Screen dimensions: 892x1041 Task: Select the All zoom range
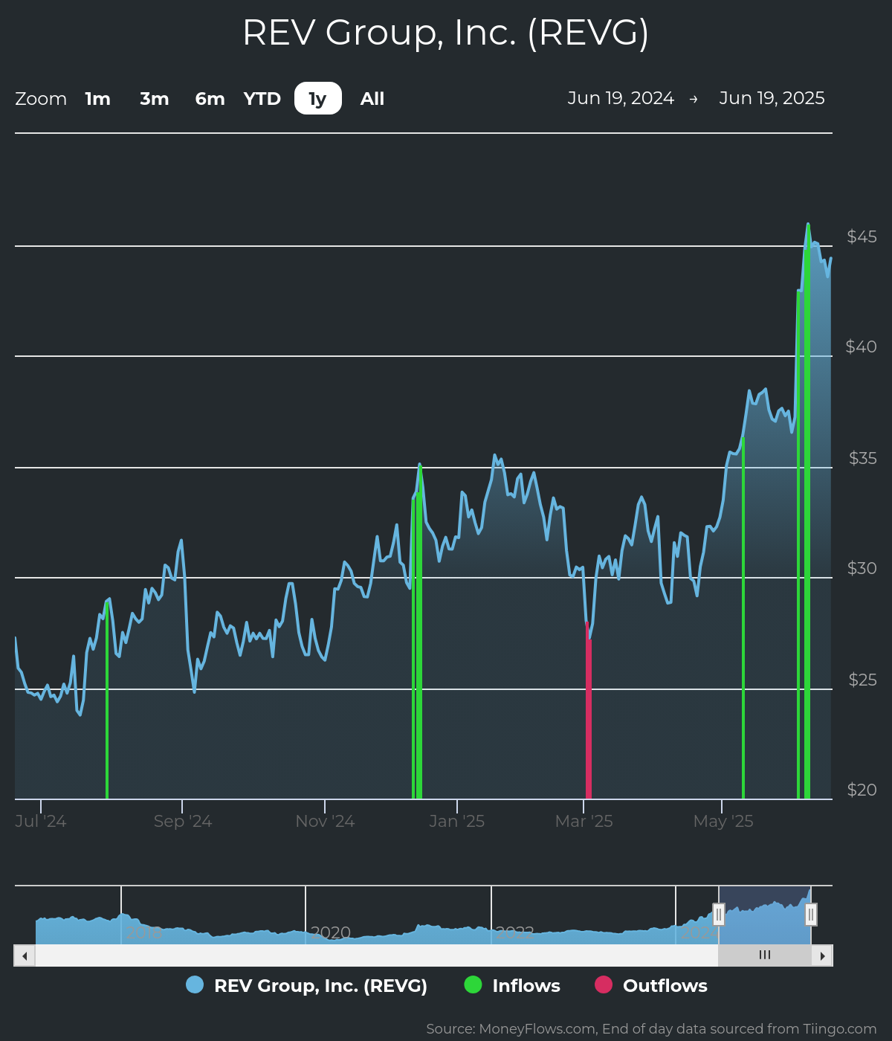click(x=372, y=99)
